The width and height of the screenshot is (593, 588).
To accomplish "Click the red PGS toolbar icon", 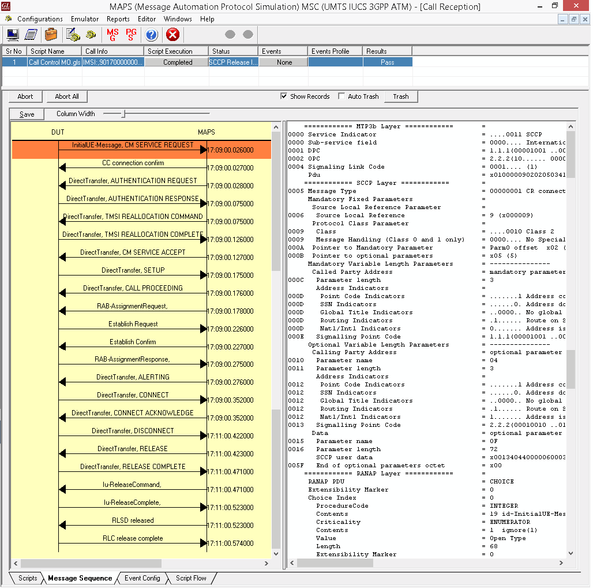I will [x=131, y=35].
